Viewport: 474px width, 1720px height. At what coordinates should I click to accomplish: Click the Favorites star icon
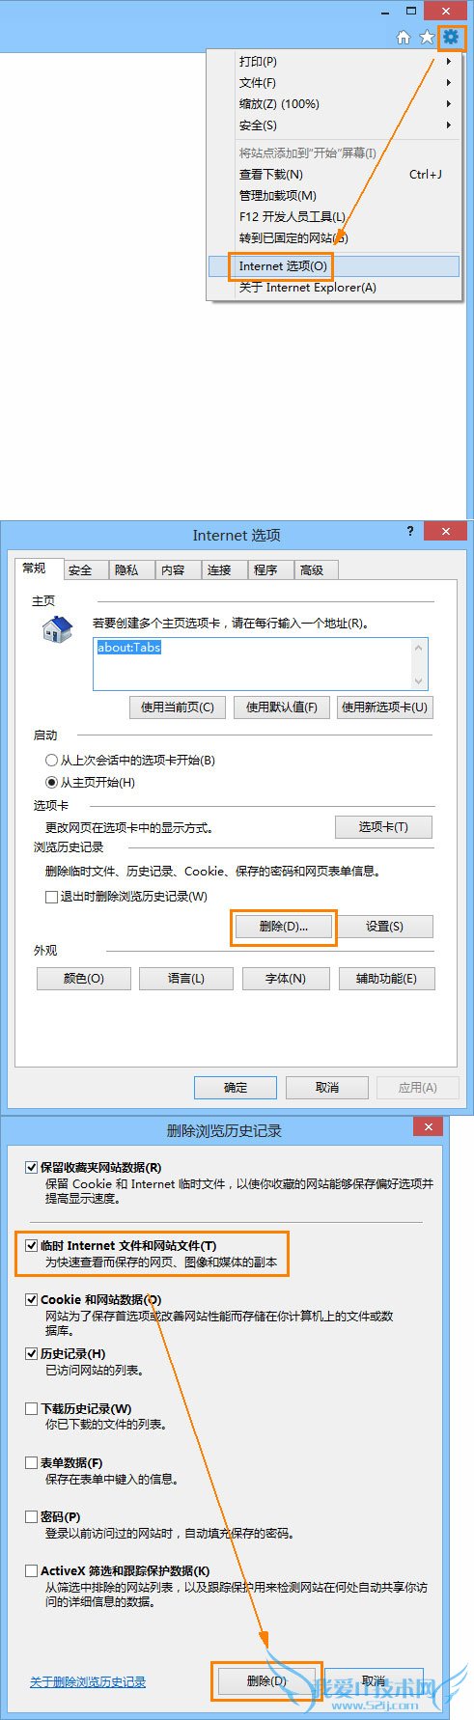point(427,38)
